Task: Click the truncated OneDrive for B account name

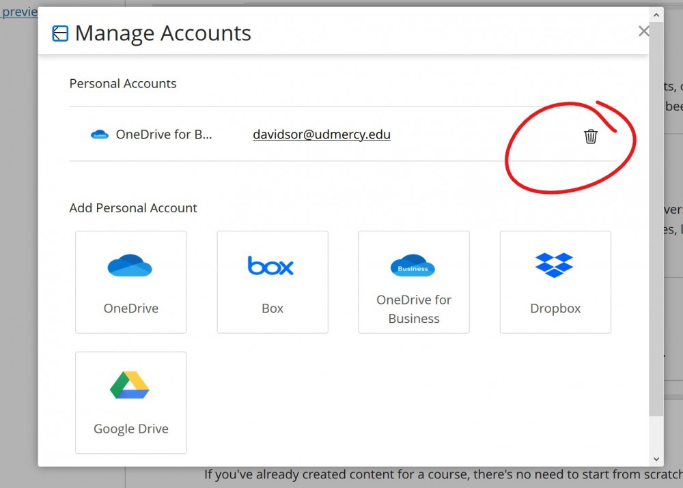Action: (x=164, y=134)
